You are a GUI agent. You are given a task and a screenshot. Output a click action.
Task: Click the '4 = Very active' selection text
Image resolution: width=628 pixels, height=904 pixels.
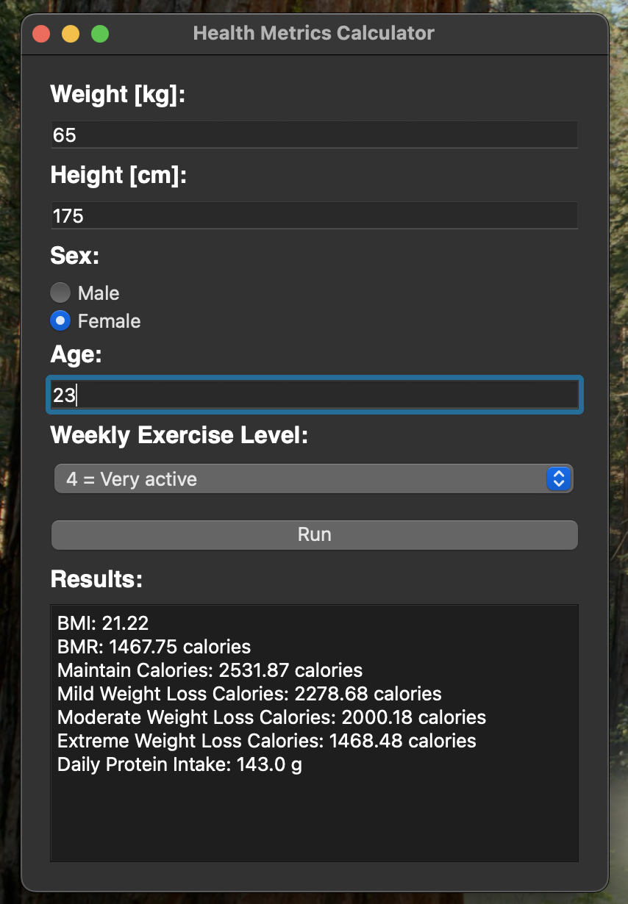[132, 479]
